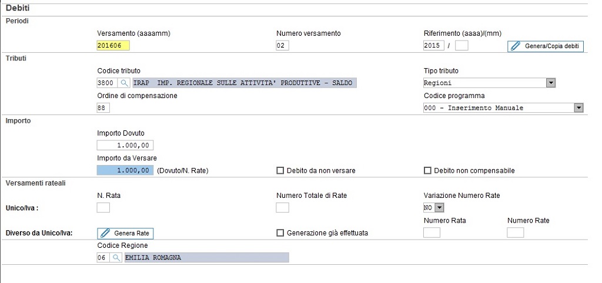Click the pencil icon on Genera/Copia debiti
The image size is (602, 283).
coord(516,46)
